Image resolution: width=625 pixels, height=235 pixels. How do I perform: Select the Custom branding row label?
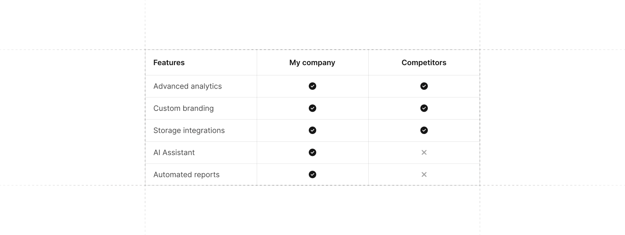(x=184, y=108)
